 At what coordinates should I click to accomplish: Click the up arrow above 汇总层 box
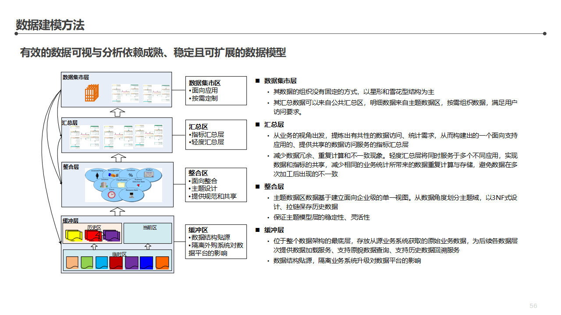[117, 112]
